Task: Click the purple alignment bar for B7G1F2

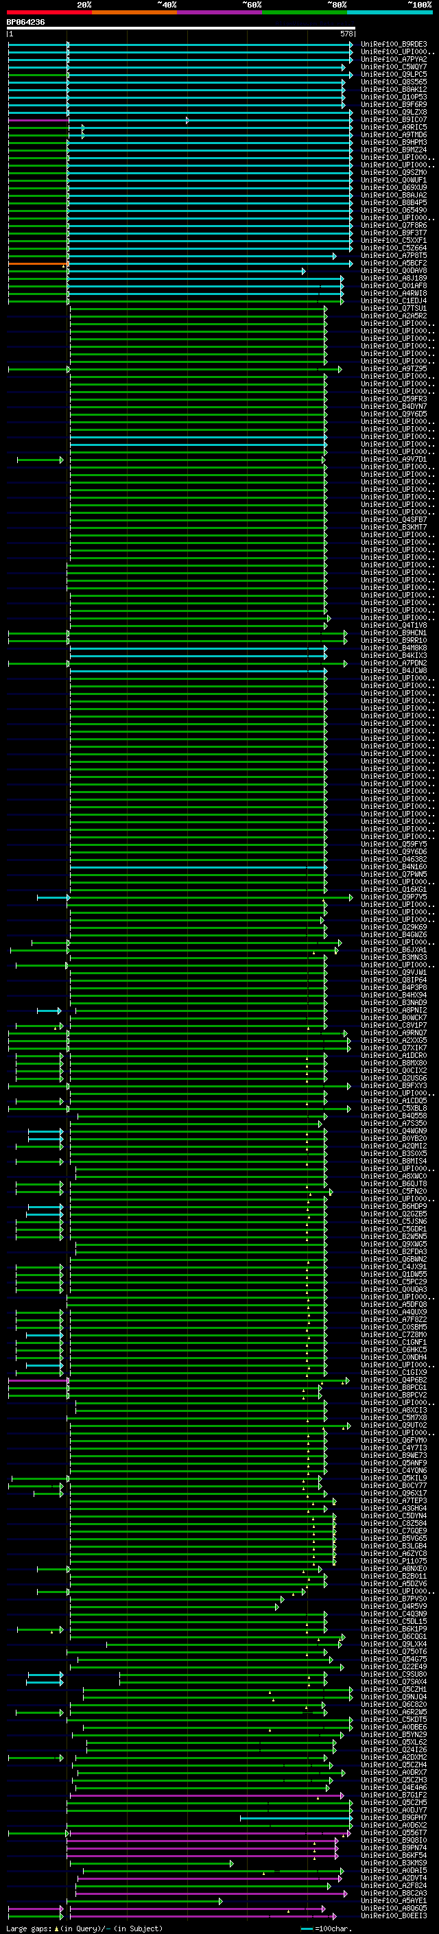Action: pos(206,1795)
